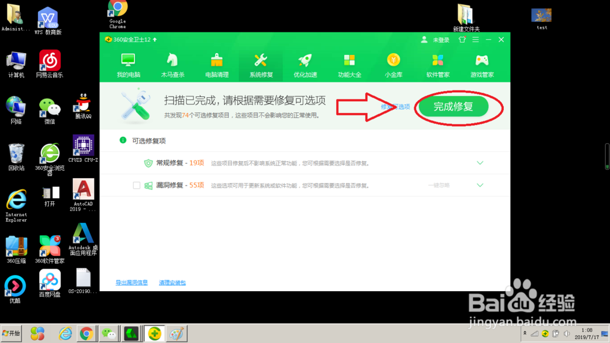Select the CPUID CPU-Z desktop icon
Screen dimensions: 610x343
(83, 149)
